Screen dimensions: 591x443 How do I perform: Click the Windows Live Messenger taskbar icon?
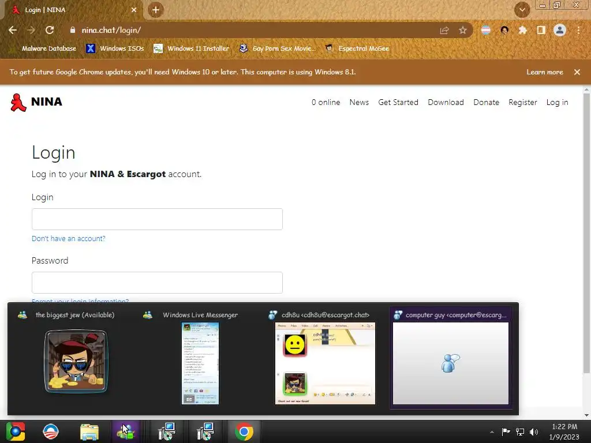(126, 431)
